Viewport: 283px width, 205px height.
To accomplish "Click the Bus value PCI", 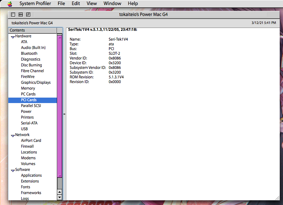I will coord(111,49).
